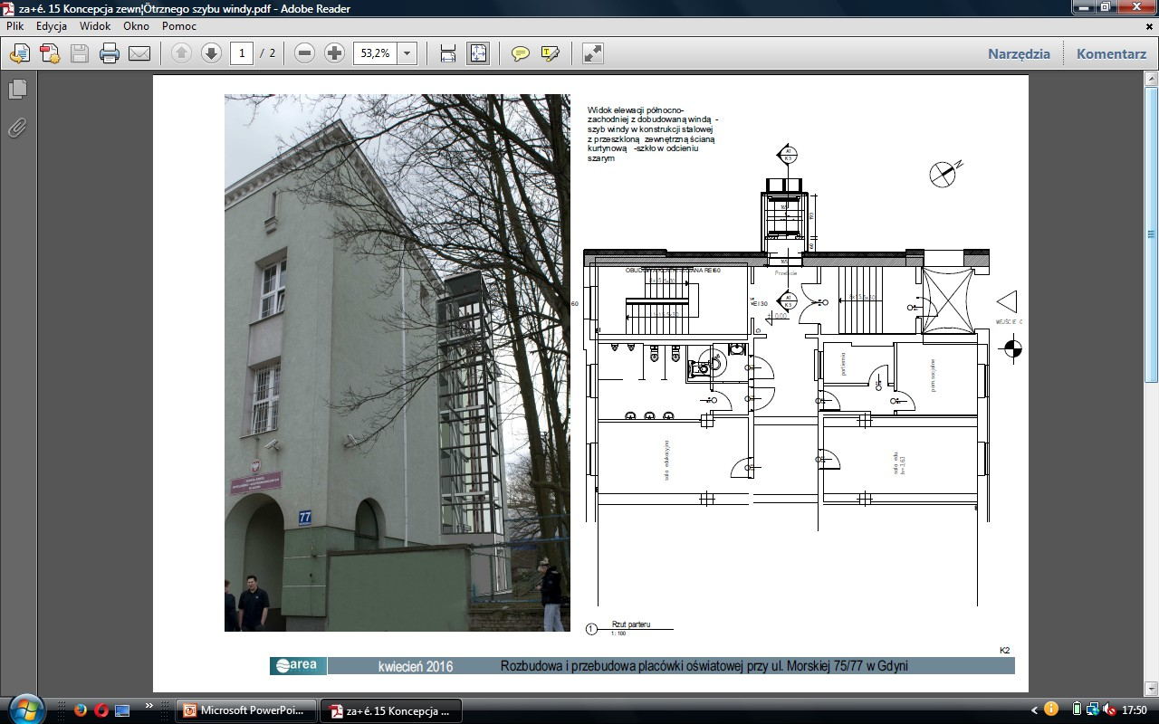The image size is (1159, 724).
Task: Click the scrollbar down arrow at bottom
Action: [x=1152, y=688]
